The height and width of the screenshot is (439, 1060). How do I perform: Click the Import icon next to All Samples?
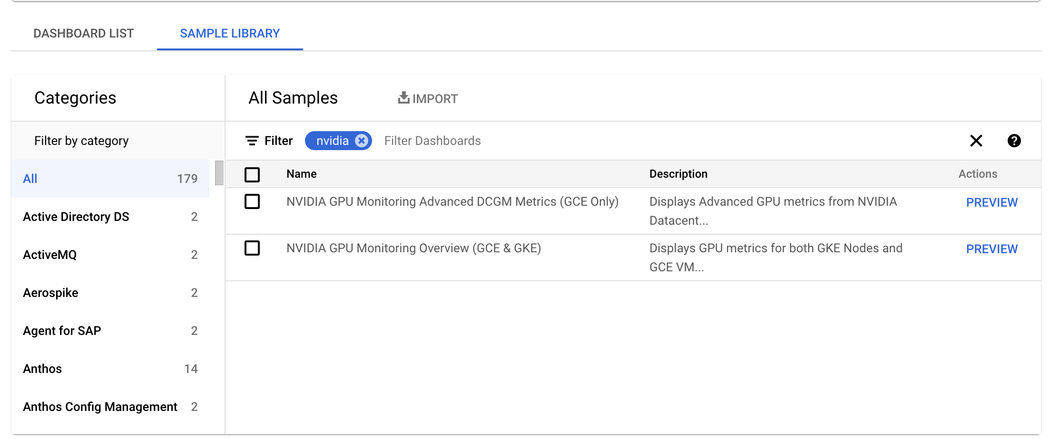[427, 98]
